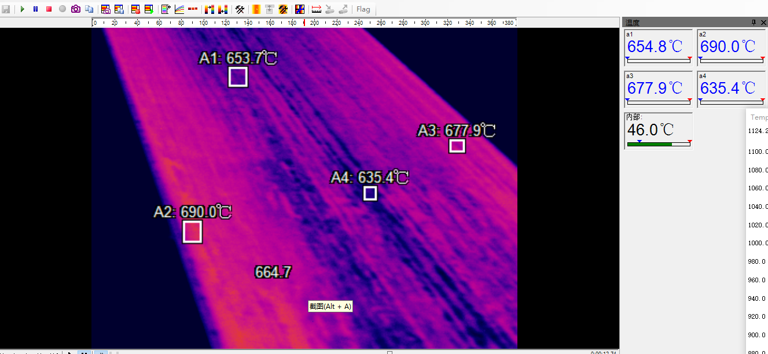The height and width of the screenshot is (354, 768).
Task: Click the 200 mark on top ruler
Action: click(x=315, y=23)
